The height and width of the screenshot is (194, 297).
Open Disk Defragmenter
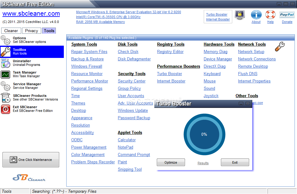pos(134,59)
